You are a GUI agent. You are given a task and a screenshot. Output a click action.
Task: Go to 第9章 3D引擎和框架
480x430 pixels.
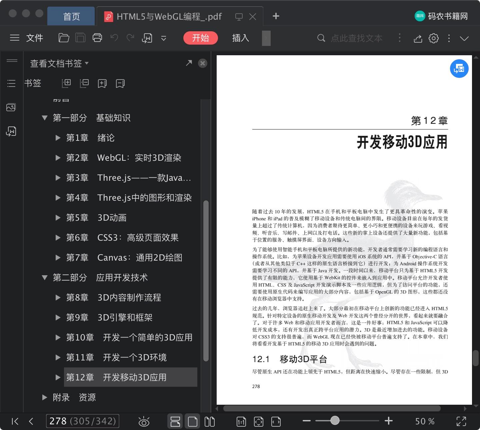(x=109, y=318)
